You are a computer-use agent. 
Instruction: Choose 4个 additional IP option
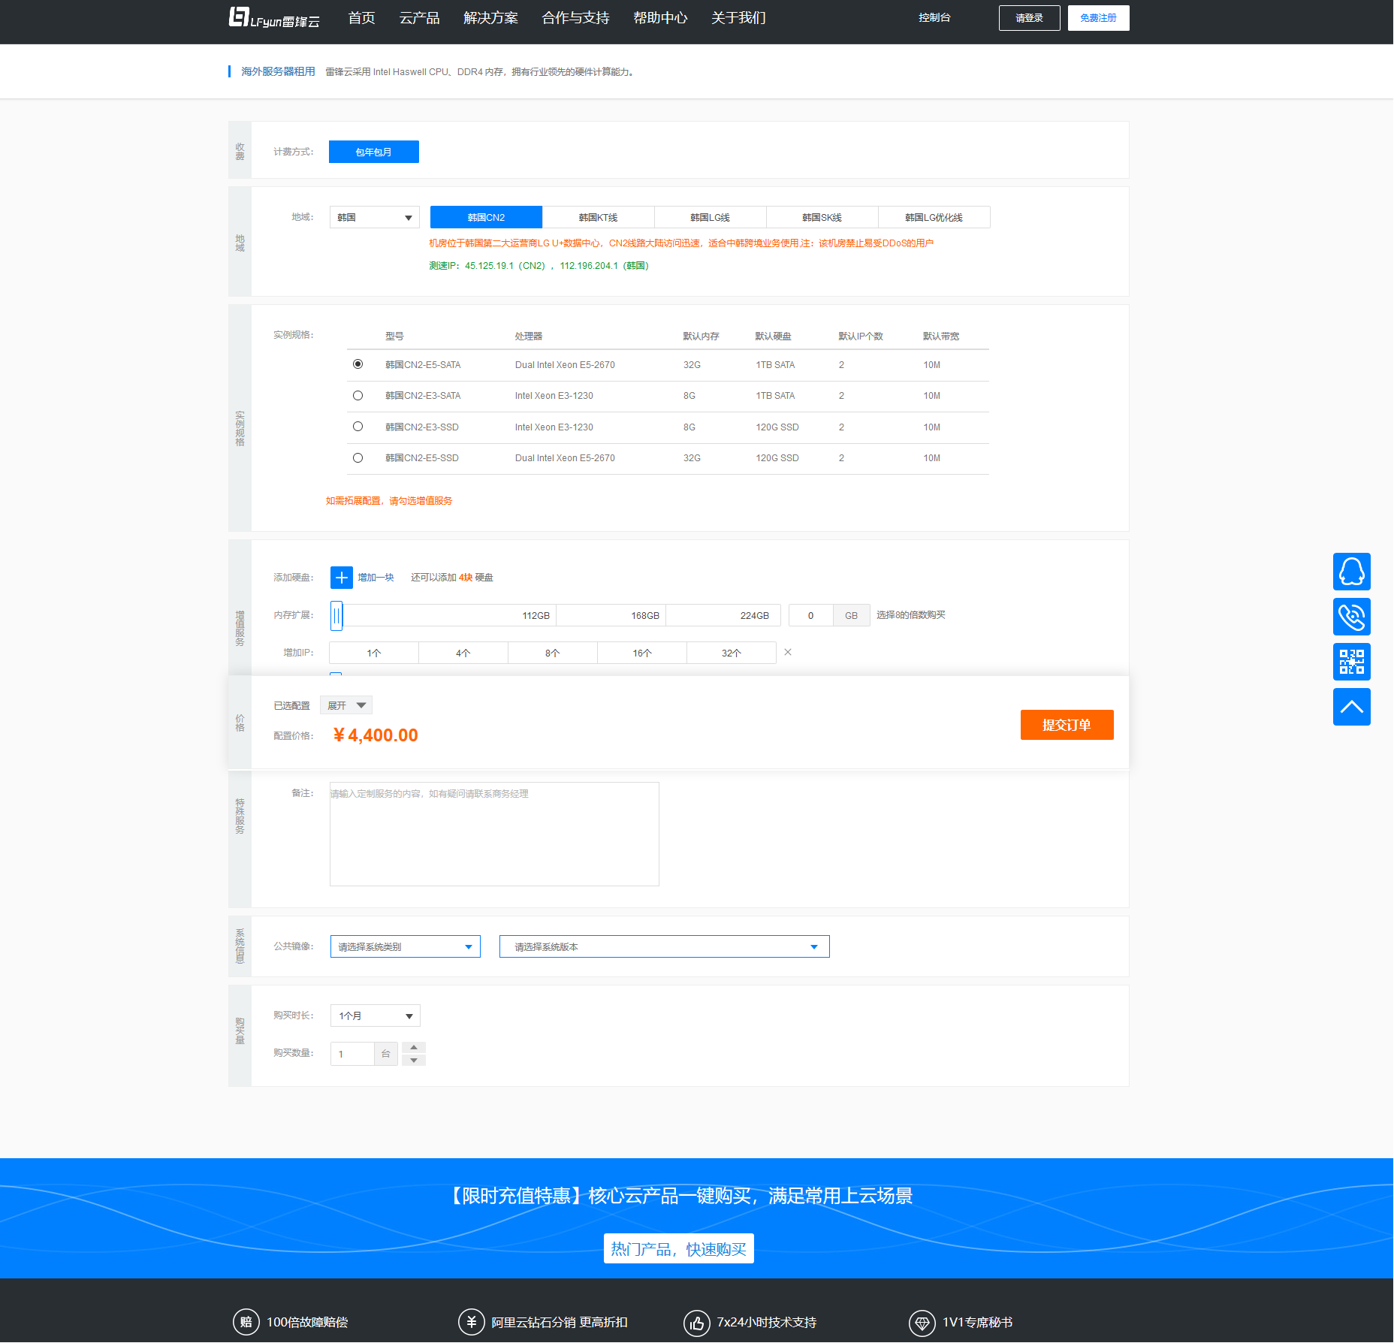(x=463, y=653)
